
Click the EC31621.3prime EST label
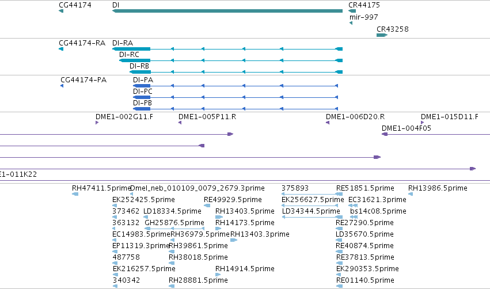377,200
